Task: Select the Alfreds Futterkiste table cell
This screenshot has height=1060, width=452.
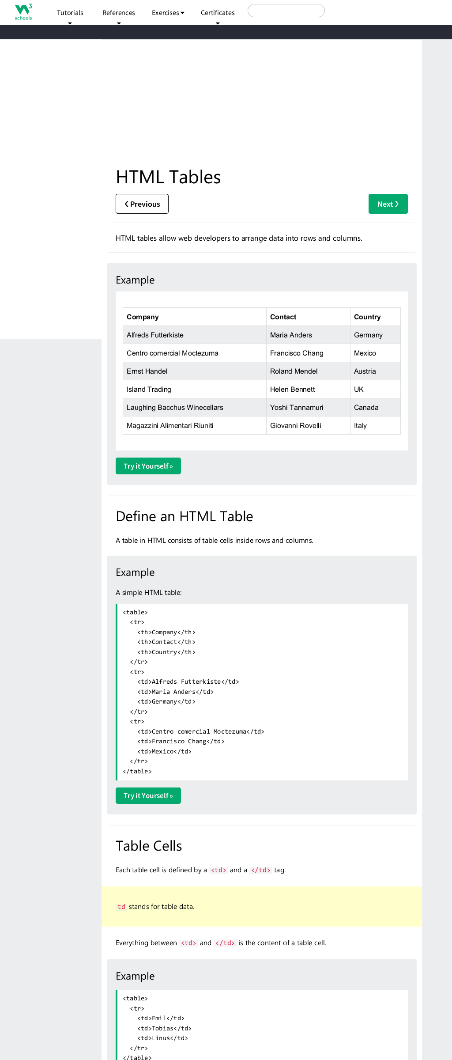Action: (195, 335)
